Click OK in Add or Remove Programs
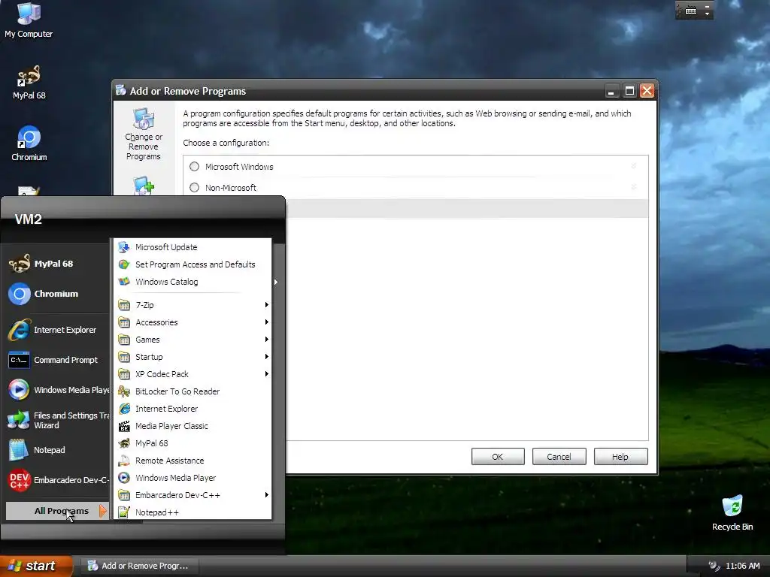 click(498, 457)
